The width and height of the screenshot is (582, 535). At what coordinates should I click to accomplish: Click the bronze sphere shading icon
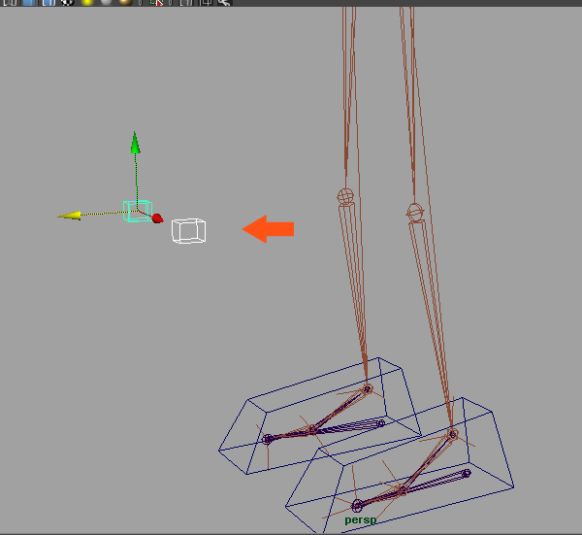click(126, 3)
